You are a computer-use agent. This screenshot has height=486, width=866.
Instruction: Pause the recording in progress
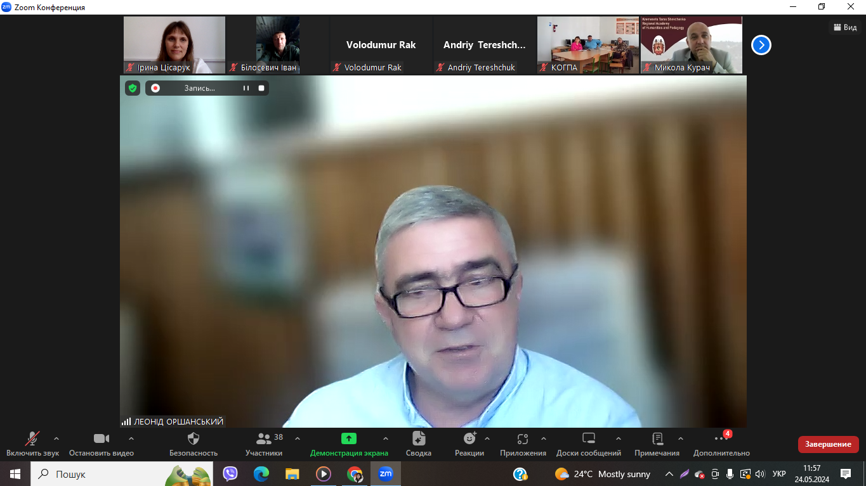tap(246, 88)
